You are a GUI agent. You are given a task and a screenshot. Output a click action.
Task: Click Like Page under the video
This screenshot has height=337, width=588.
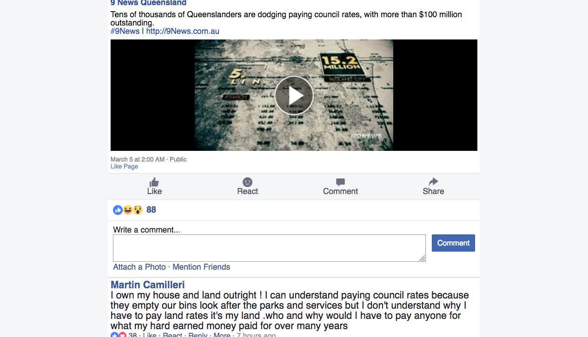(124, 167)
